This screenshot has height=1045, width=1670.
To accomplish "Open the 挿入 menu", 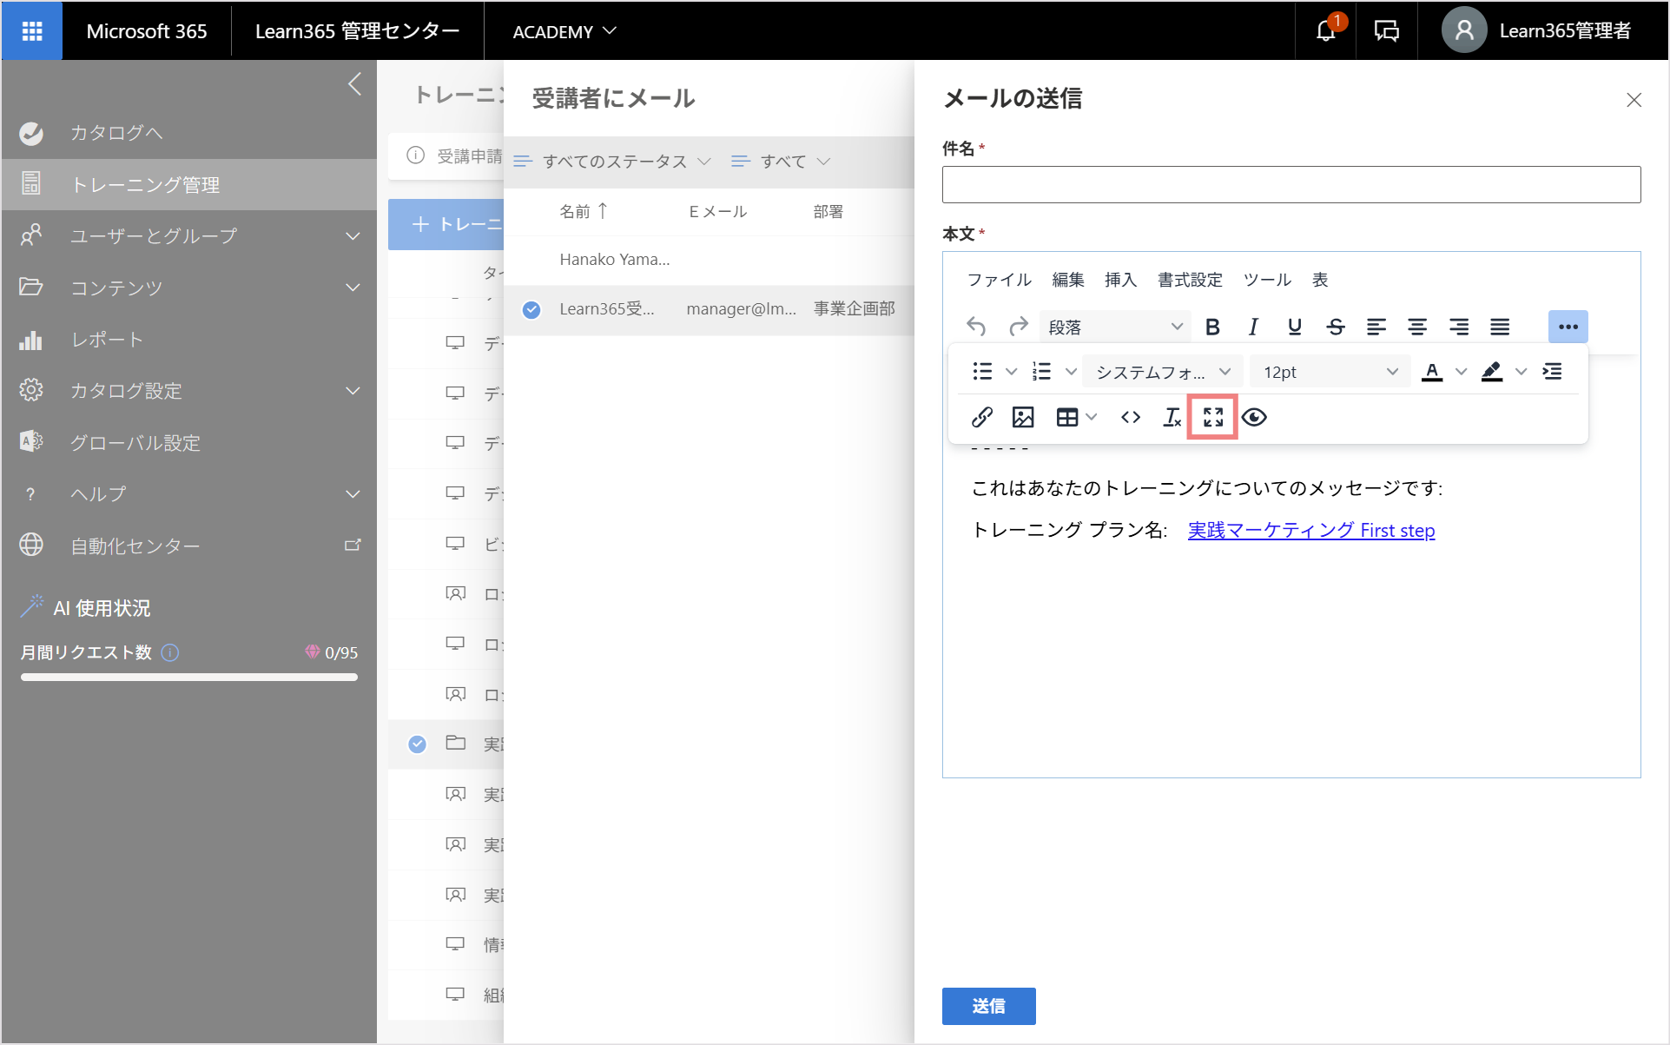I will pyautogui.click(x=1120, y=280).
